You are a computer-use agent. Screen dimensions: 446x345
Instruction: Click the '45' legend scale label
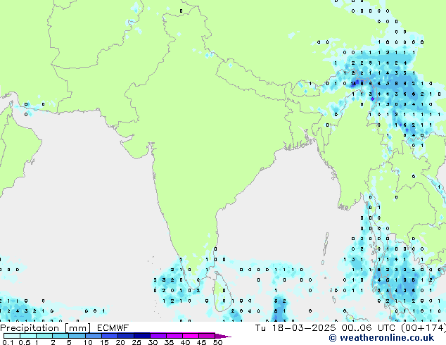[x=201, y=342]
